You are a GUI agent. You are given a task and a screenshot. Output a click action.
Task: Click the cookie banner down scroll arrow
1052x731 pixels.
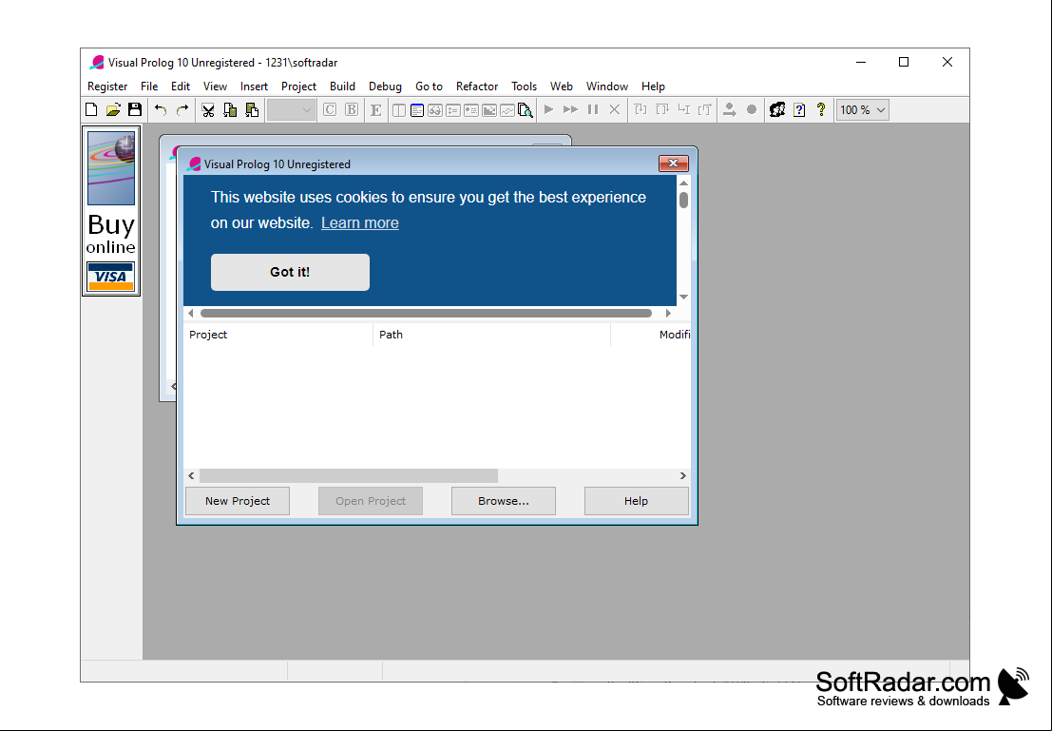[x=683, y=297]
